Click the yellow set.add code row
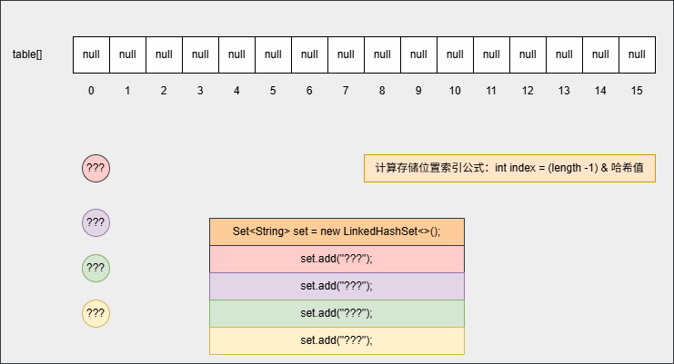The image size is (674, 364). 337,340
